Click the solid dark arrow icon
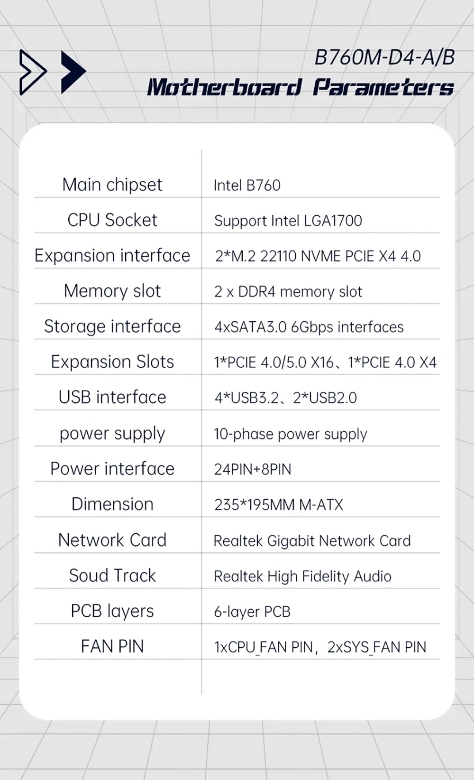Image resolution: width=474 pixels, height=780 pixels. click(73, 72)
